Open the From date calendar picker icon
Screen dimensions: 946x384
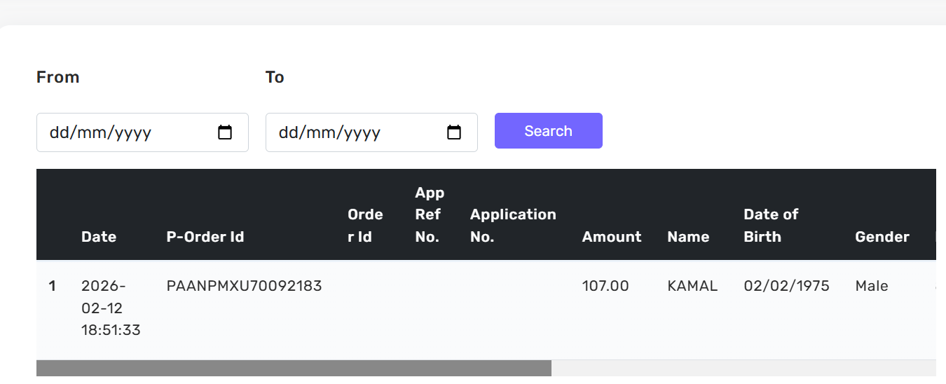[x=225, y=132]
